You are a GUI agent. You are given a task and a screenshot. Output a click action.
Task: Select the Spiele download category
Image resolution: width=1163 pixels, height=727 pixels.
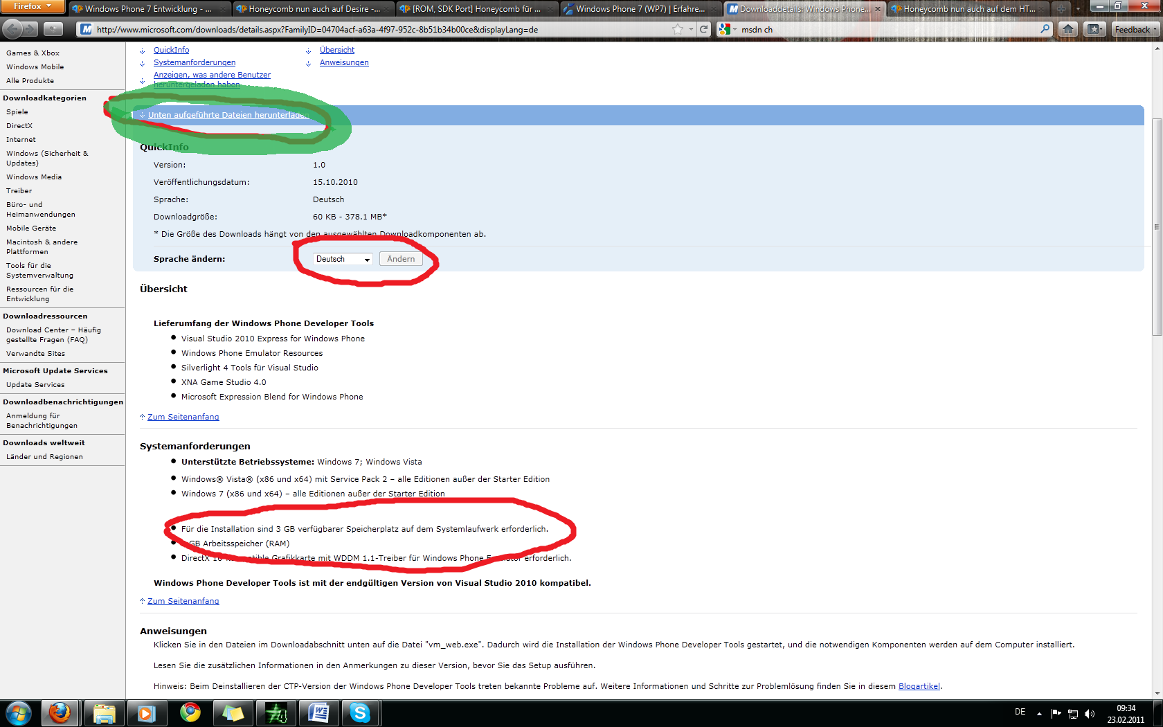17,111
